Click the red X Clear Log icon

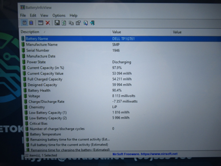pyautogui.click(x=48, y=23)
